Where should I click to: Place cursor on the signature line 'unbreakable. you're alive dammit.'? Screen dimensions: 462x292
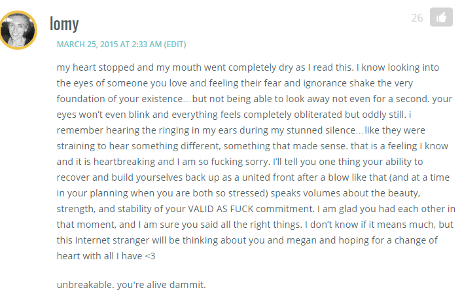tap(131, 285)
